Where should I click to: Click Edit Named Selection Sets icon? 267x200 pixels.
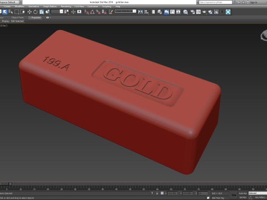point(111,12)
